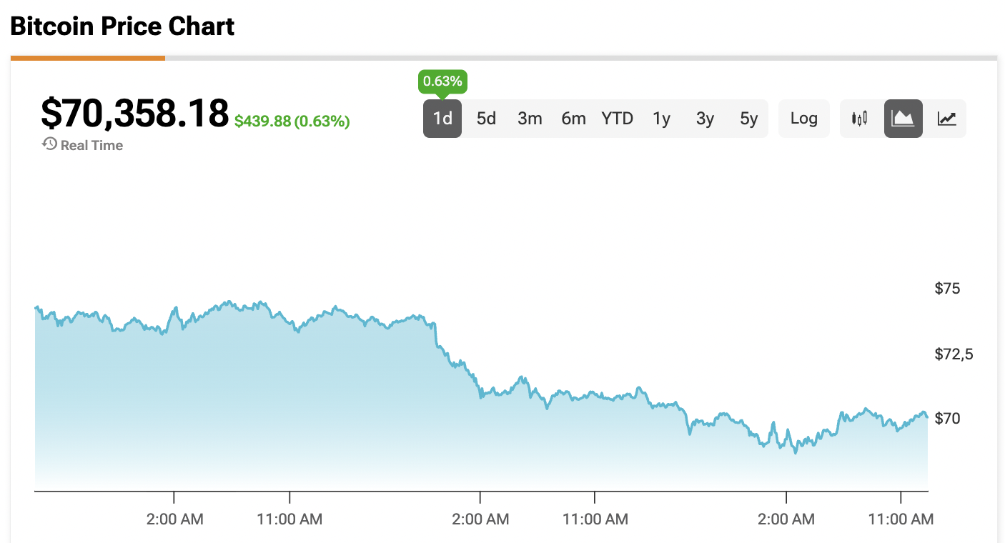Viewport: 1005px width, 543px height.
Task: Select the 1d time range
Action: pyautogui.click(x=442, y=119)
